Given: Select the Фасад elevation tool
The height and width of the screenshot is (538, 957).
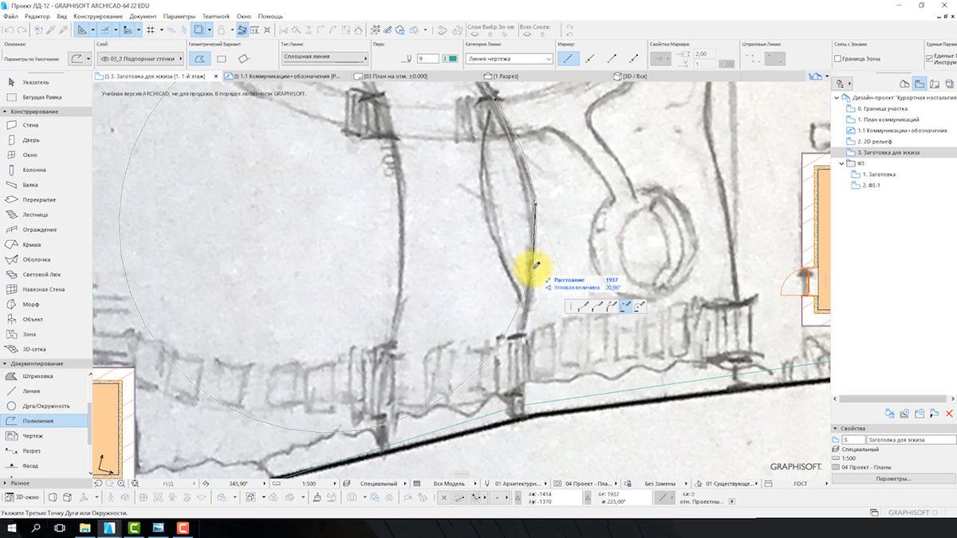Looking at the screenshot, I should (x=45, y=465).
